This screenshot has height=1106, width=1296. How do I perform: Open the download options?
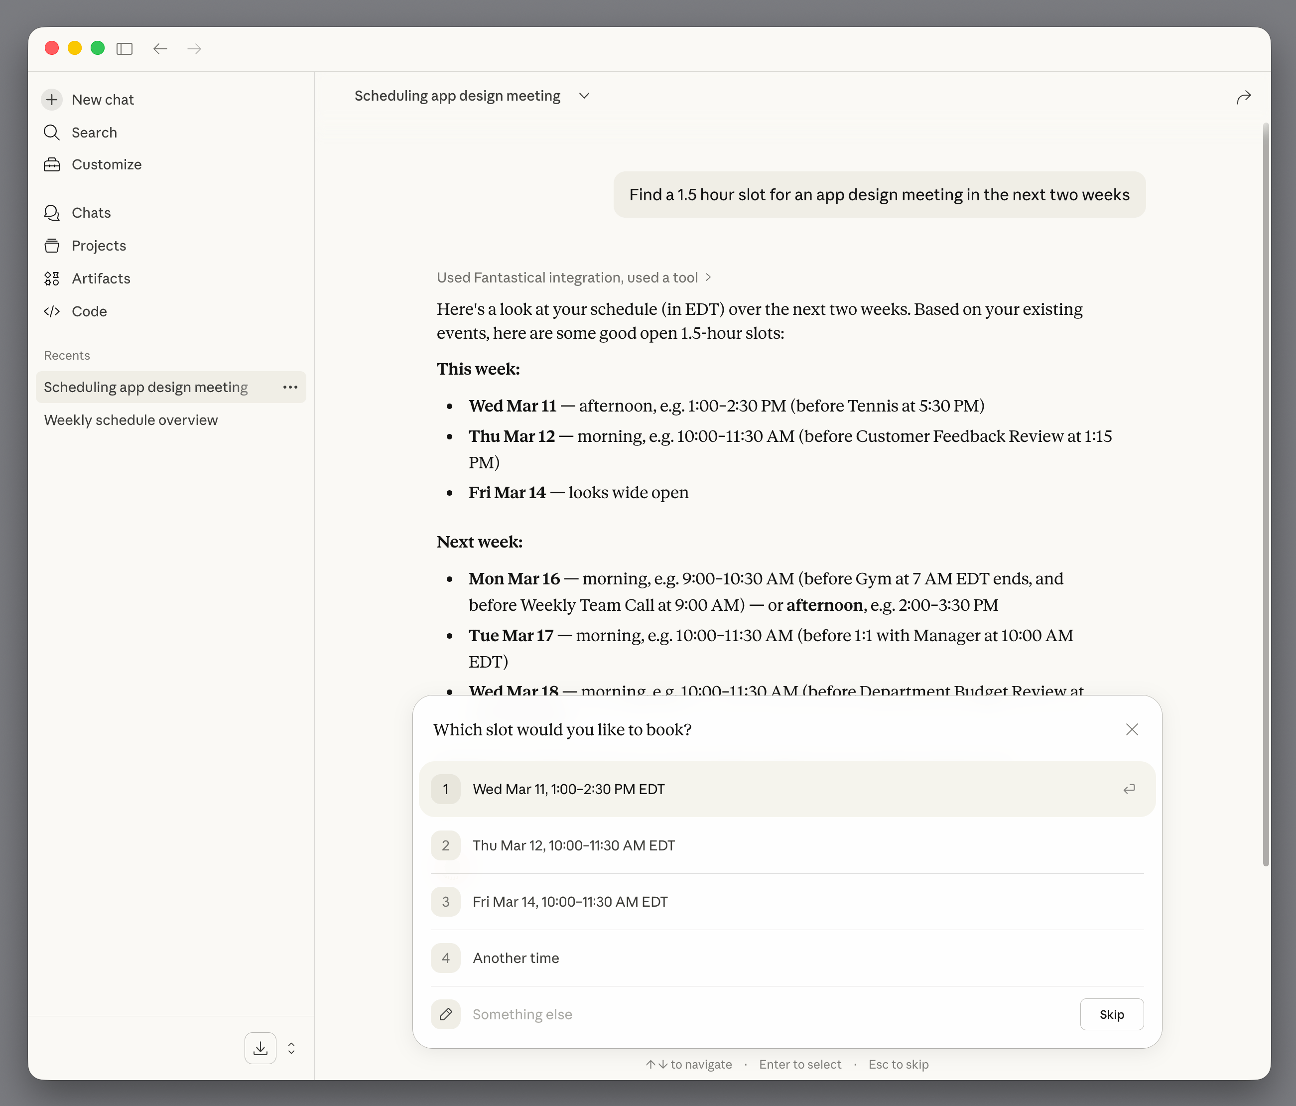point(260,1048)
